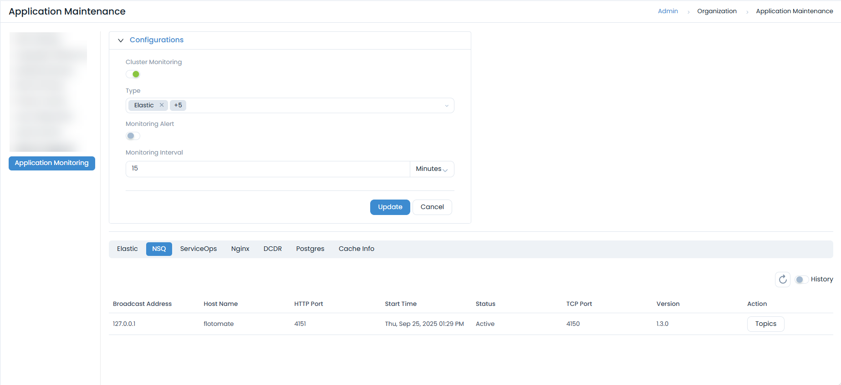Click the 4150 TCP port value

573,324
